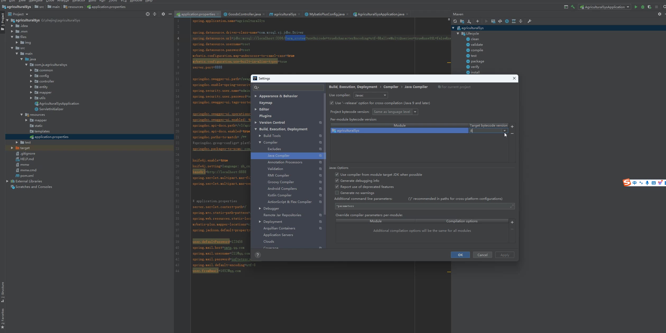
Task: Run AgriculturalSysApplication with green play icon
Action: [x=636, y=7]
